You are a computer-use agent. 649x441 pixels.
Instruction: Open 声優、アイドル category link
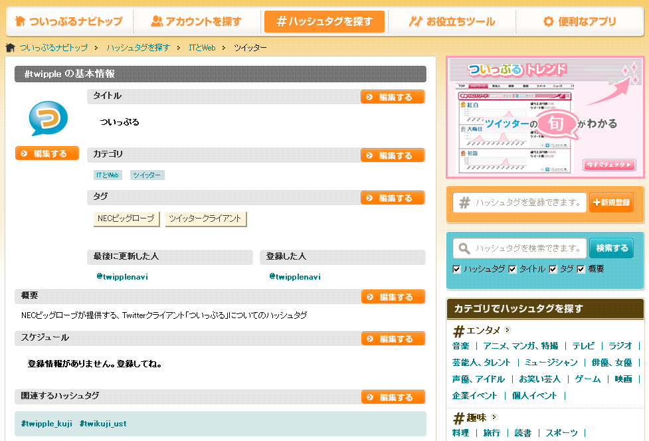click(x=478, y=379)
